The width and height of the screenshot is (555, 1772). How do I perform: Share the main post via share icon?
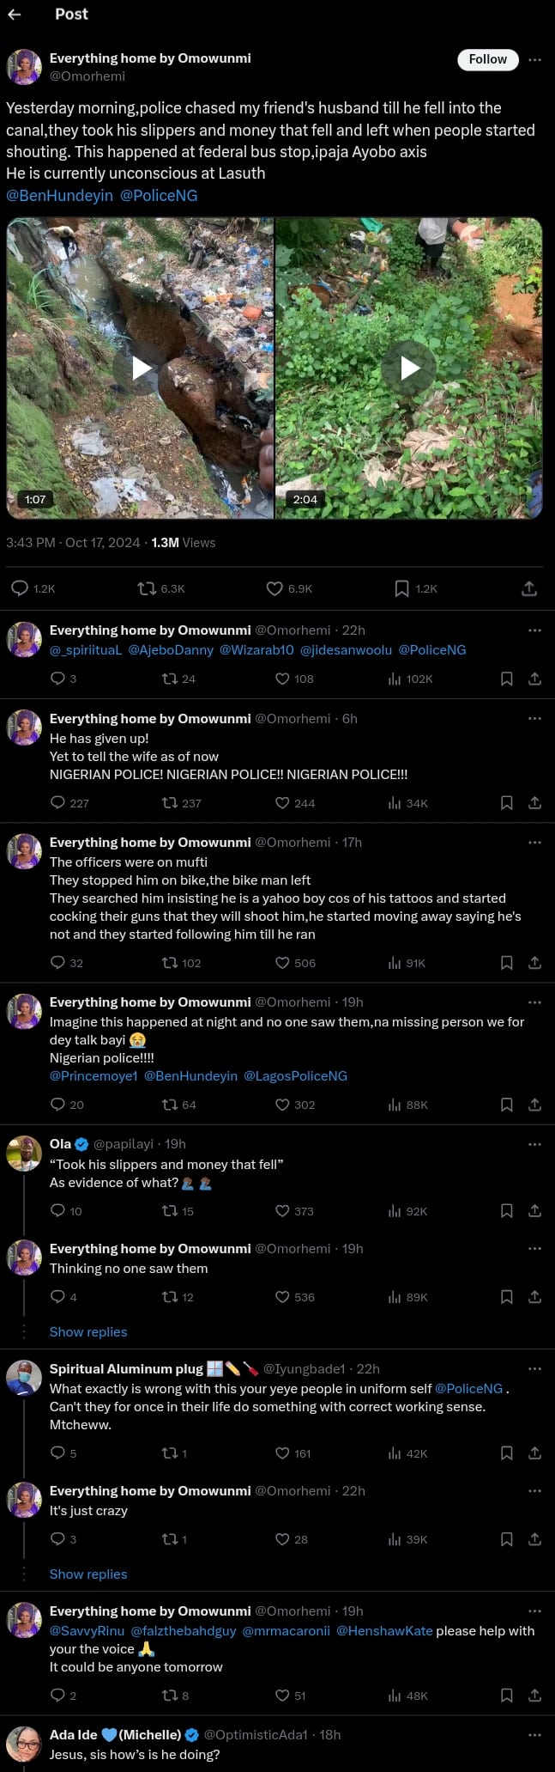[529, 588]
